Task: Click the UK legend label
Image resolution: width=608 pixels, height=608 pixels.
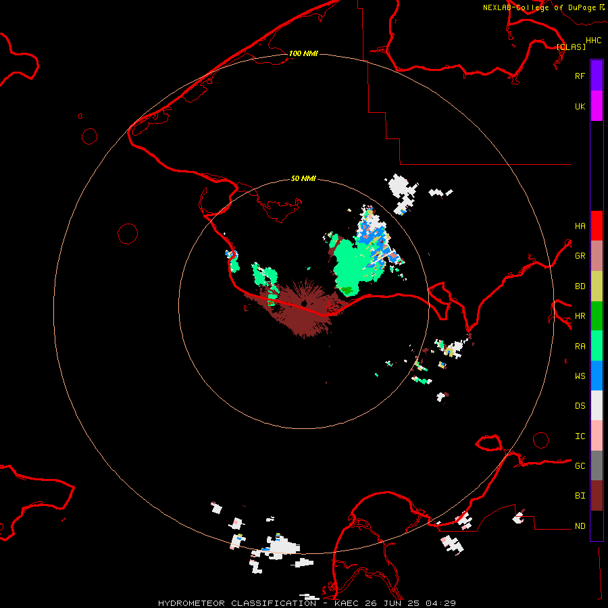Action: pyautogui.click(x=580, y=106)
